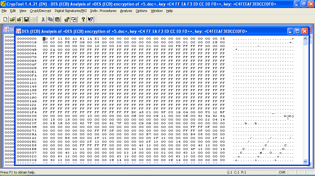Click offset address 0000004B

pos(27,50)
